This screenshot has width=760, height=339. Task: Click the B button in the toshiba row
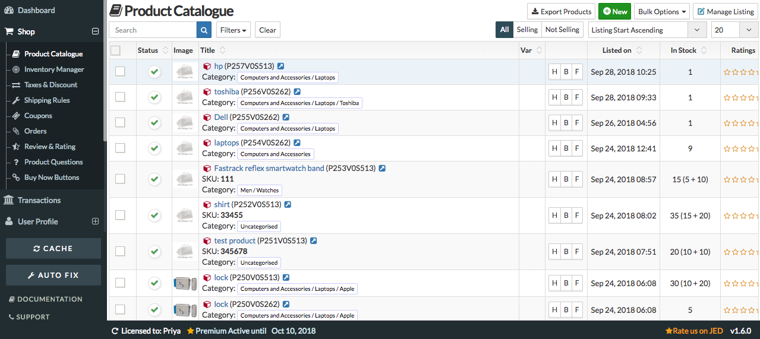(566, 97)
